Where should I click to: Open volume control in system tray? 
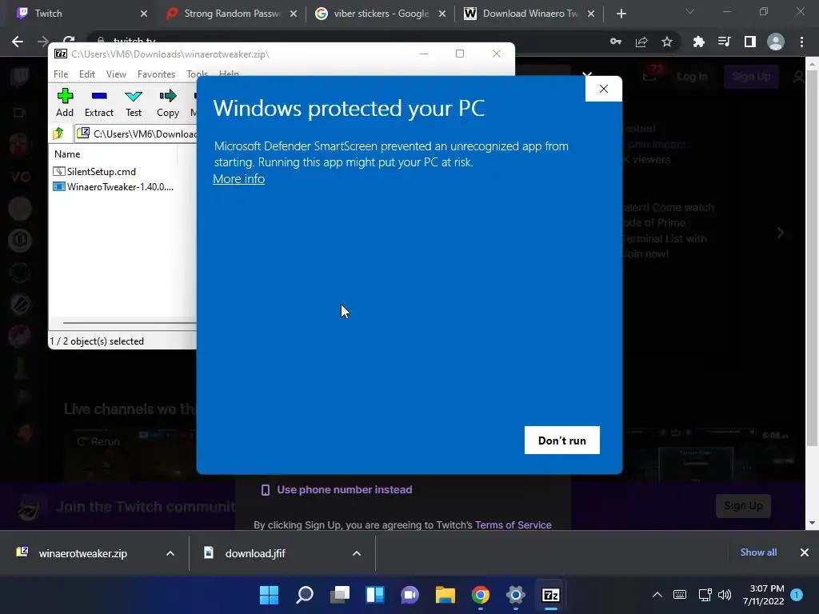click(x=725, y=595)
